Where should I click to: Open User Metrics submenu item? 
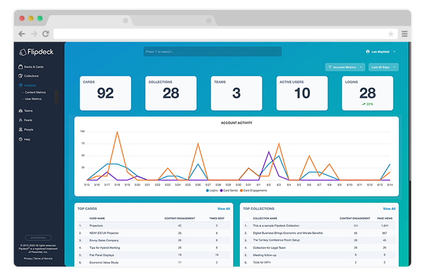tap(33, 99)
